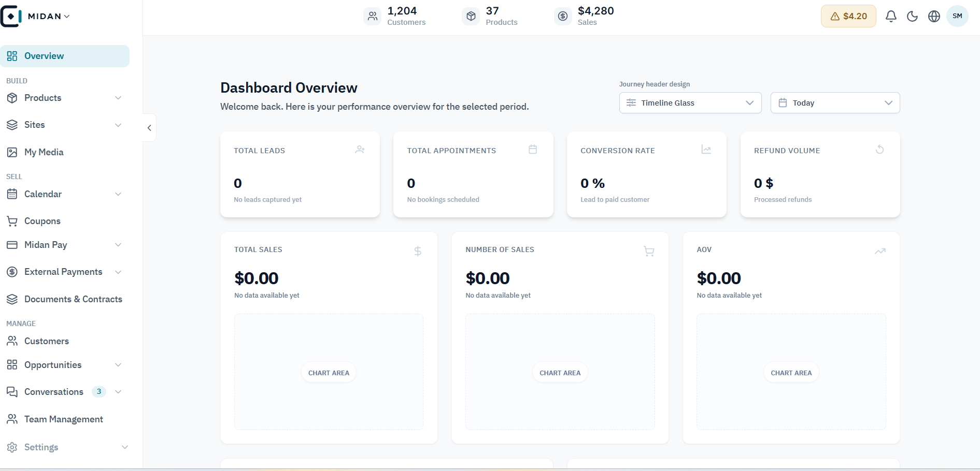Click the External Payments dollar icon
980x471 pixels.
click(12, 272)
